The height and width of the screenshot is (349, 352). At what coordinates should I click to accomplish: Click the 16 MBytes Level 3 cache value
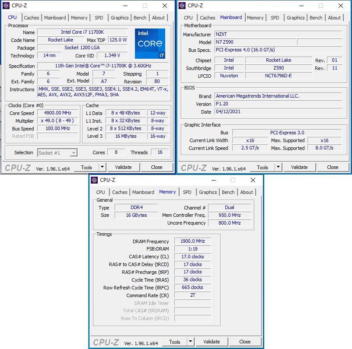click(x=126, y=136)
